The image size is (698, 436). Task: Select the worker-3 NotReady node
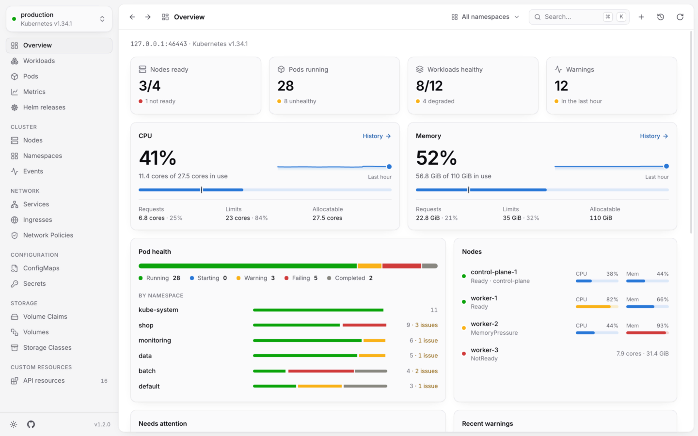[x=565, y=354]
